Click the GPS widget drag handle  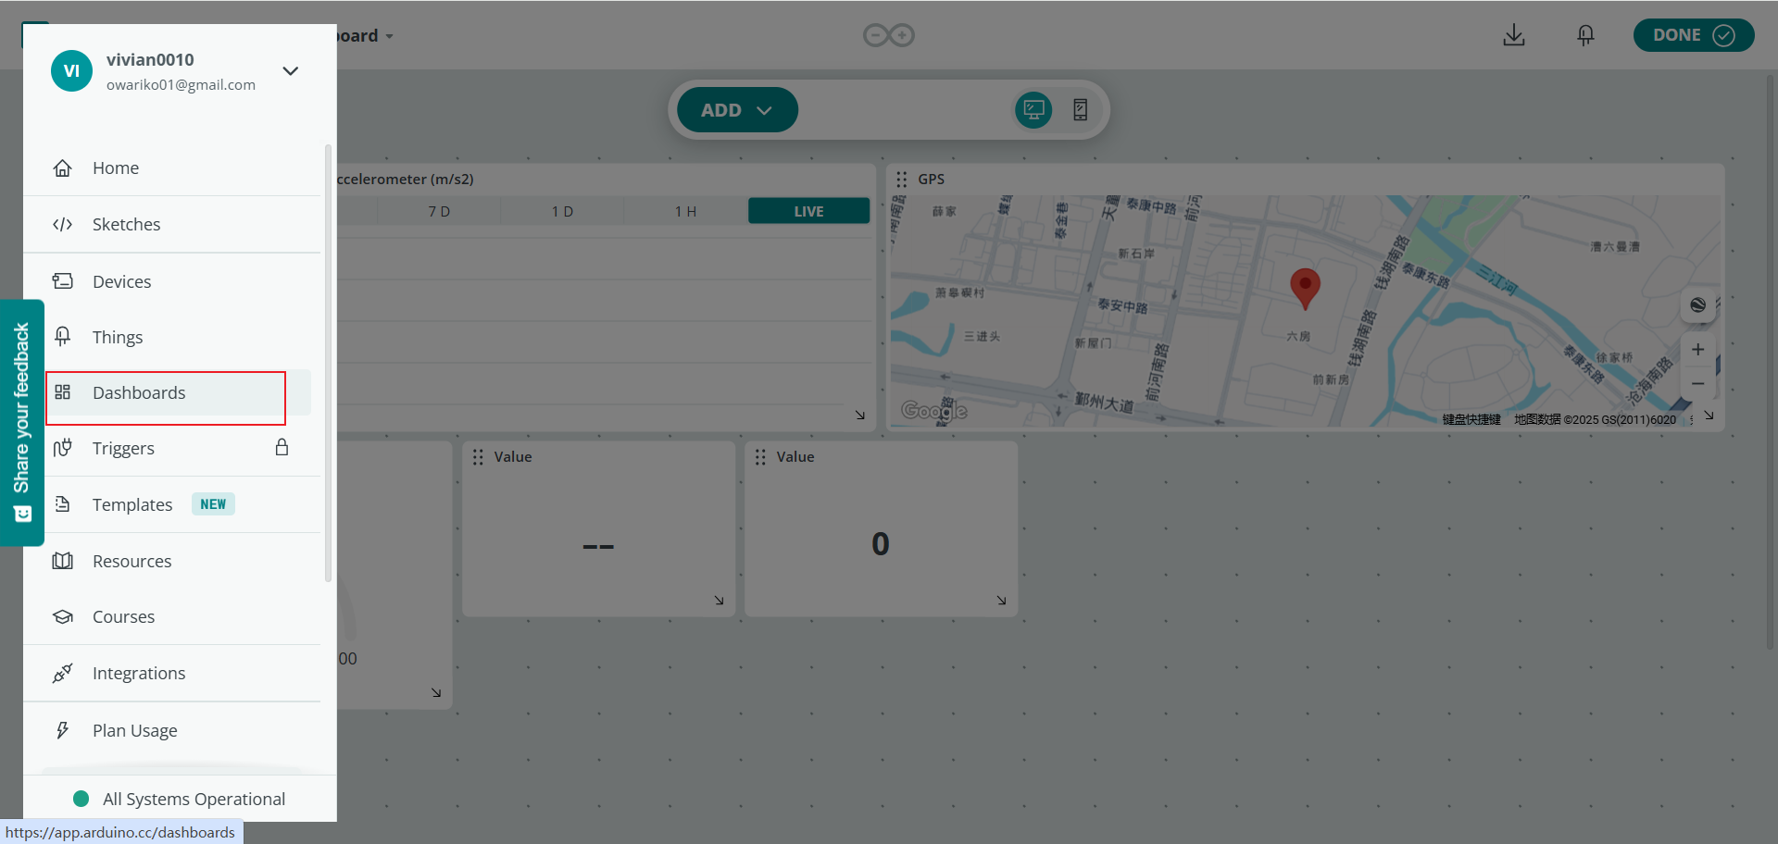[x=901, y=180]
